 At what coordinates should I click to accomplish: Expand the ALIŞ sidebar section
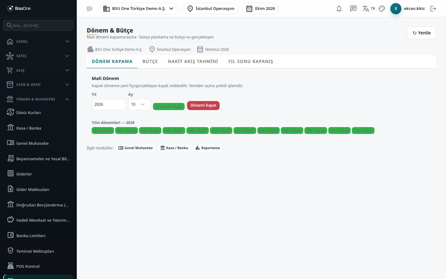38,70
